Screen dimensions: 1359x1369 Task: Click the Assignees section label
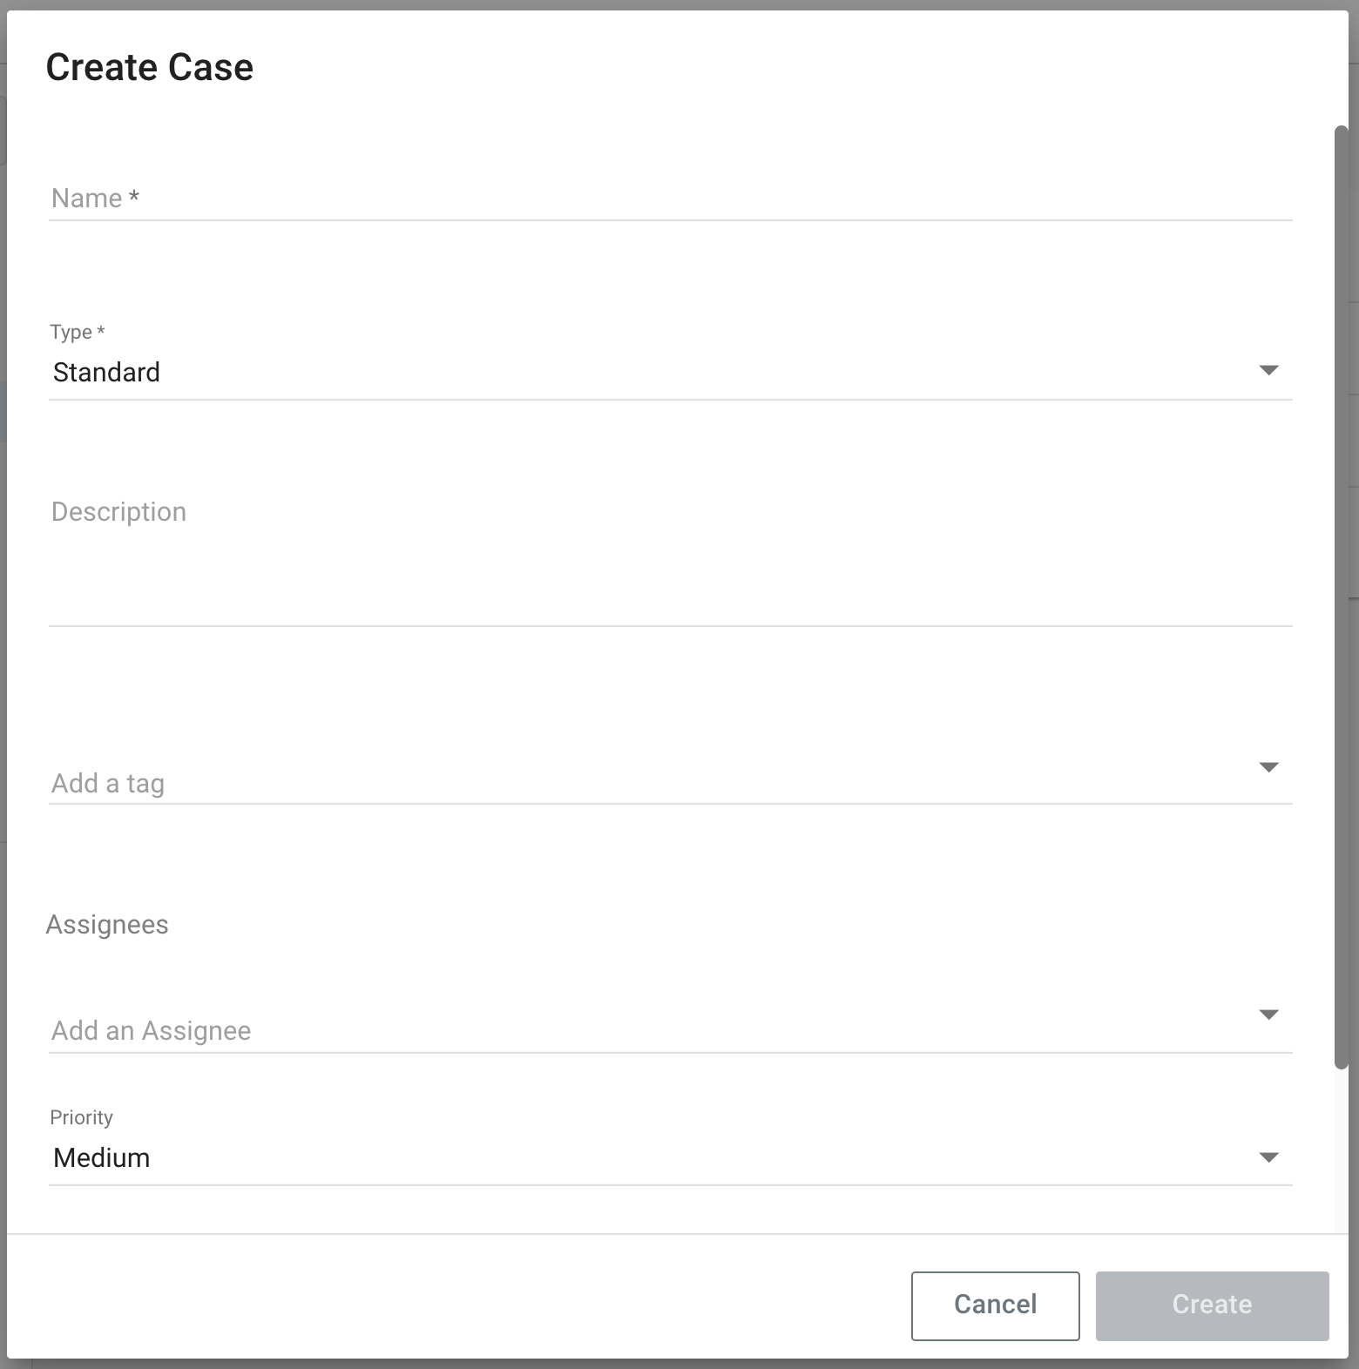coord(107,924)
